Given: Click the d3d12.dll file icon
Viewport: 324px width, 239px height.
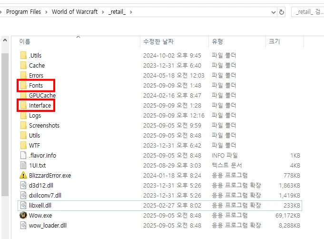Looking at the screenshot, I should click(x=23, y=185).
